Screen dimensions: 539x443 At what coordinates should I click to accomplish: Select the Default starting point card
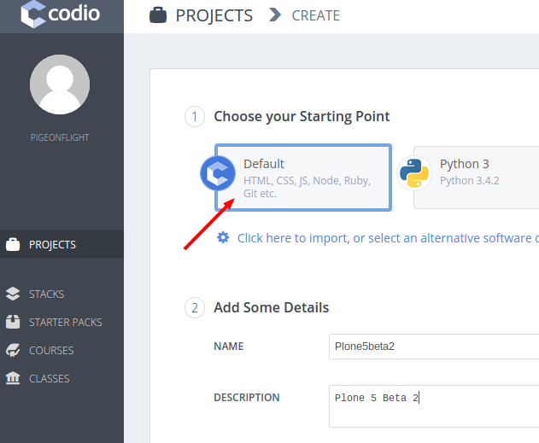tap(303, 177)
